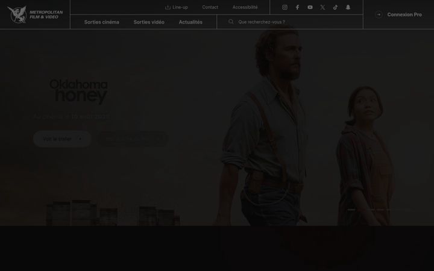Click the Oklahoma Honey film title logo
Screen dimensions: 434x271
coord(78,92)
